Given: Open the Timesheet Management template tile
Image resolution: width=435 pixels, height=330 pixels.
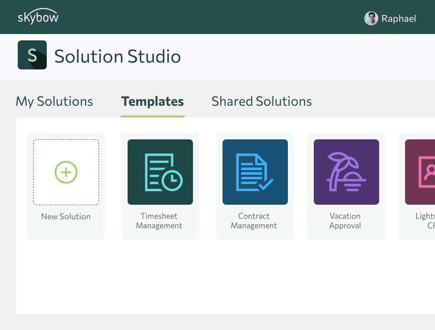Looking at the screenshot, I should tap(160, 186).
